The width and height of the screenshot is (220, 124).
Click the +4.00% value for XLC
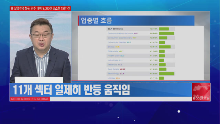pyautogui.click(x=154, y=33)
